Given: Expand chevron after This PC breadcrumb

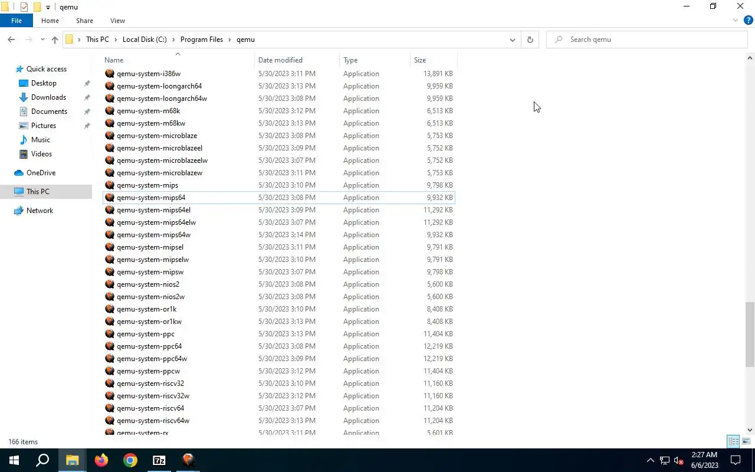Looking at the screenshot, I should [x=114, y=40].
